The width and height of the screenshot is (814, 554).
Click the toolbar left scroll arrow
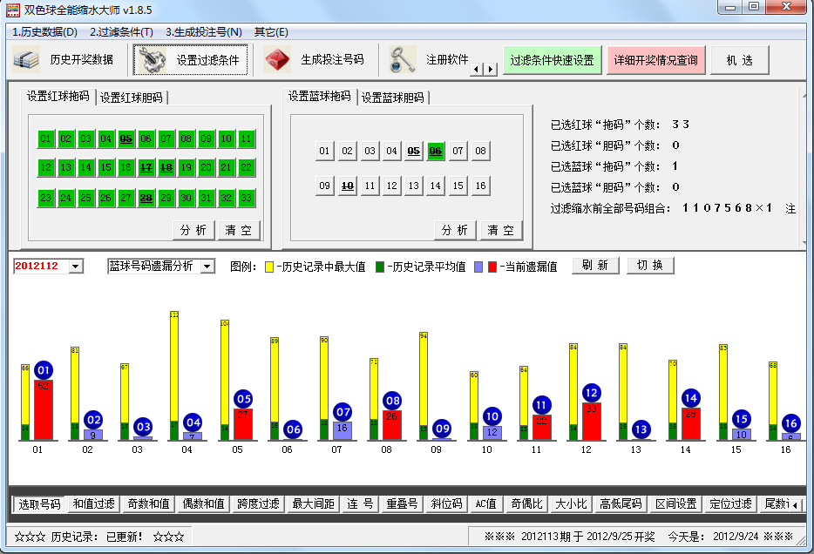(x=477, y=69)
